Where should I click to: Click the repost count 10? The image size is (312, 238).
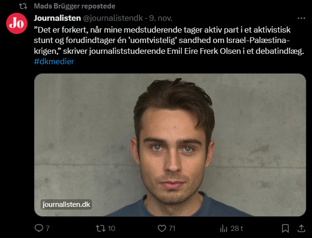click(111, 229)
